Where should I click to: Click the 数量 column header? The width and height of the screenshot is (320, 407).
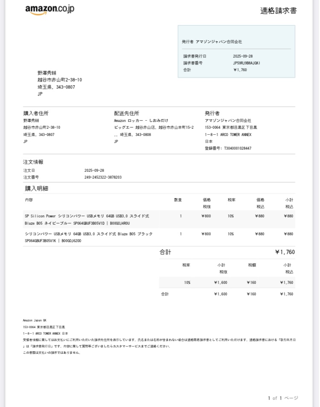[x=178, y=200]
